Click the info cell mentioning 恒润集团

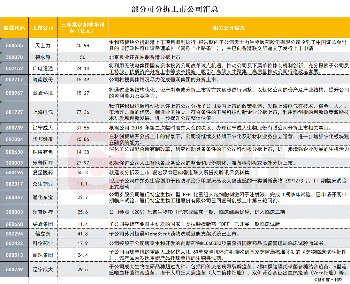pyautogui.click(x=229, y=79)
